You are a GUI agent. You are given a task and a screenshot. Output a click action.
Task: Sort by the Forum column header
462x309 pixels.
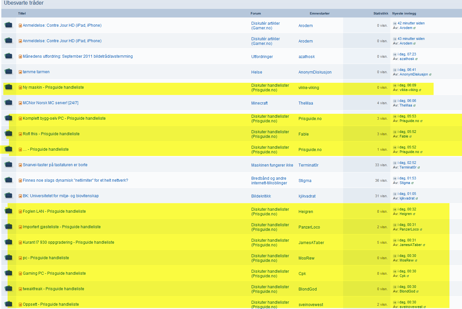pos(256,14)
